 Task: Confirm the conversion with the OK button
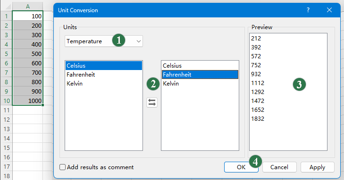[x=241, y=167]
